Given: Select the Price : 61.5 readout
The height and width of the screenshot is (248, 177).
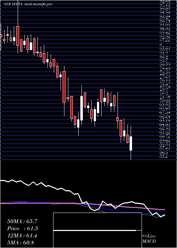Looking at the screenshot, I should tap(22, 229).
